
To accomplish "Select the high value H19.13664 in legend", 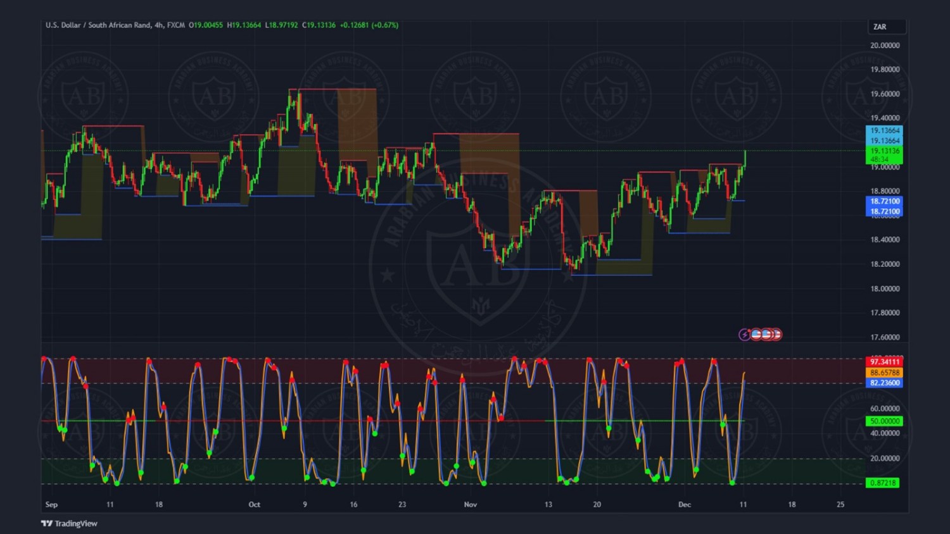I will pyautogui.click(x=244, y=25).
